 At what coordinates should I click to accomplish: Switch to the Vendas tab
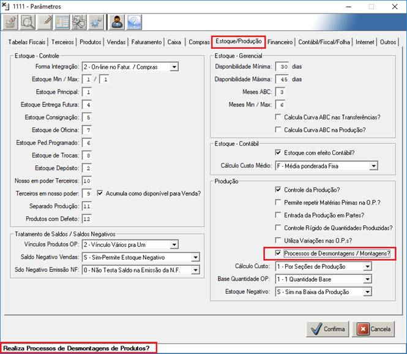[x=116, y=42]
